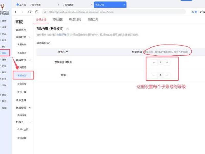The image size is (205, 154).
Task: Decrease service level for 晓晓
Action: (x=154, y=75)
